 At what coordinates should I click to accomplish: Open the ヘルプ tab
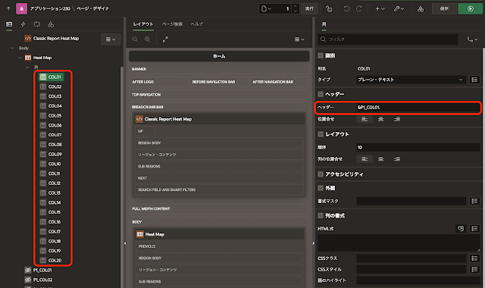pos(197,24)
